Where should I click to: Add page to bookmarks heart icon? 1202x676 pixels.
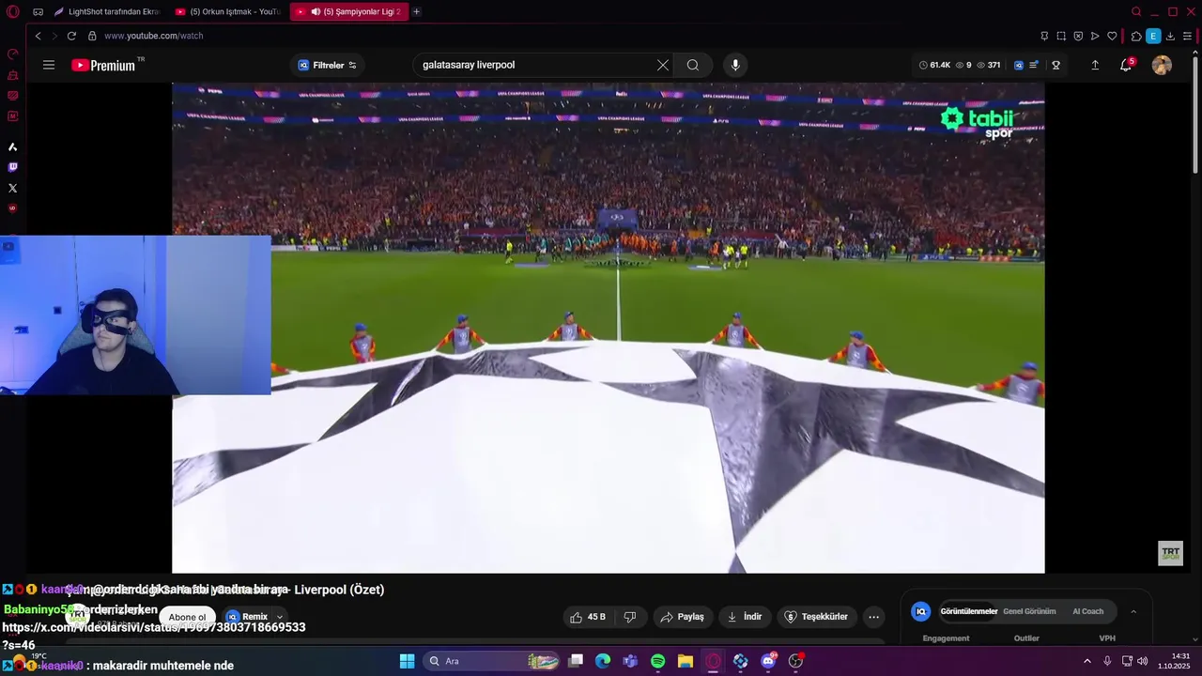coord(1112,36)
